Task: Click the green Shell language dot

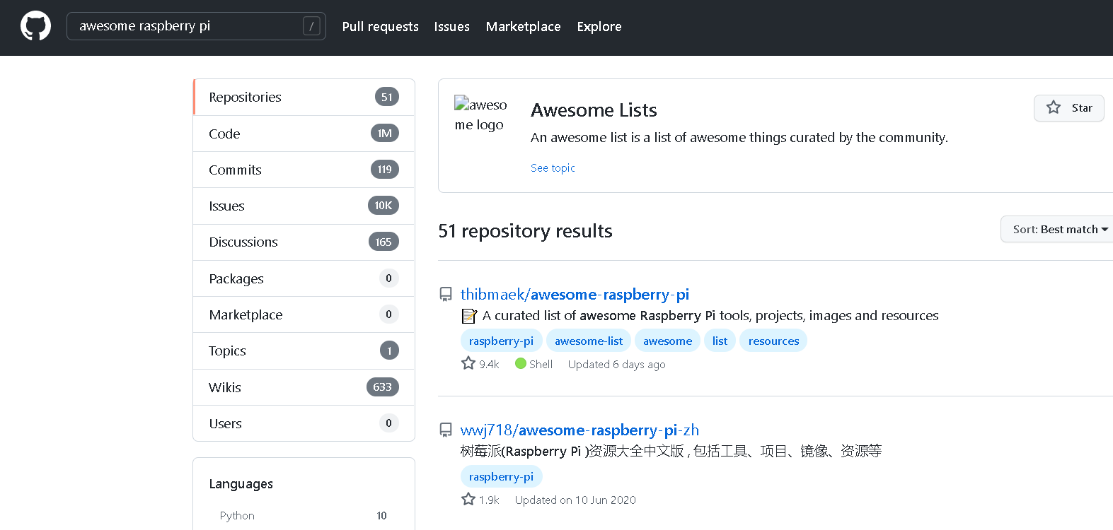Action: 521,363
